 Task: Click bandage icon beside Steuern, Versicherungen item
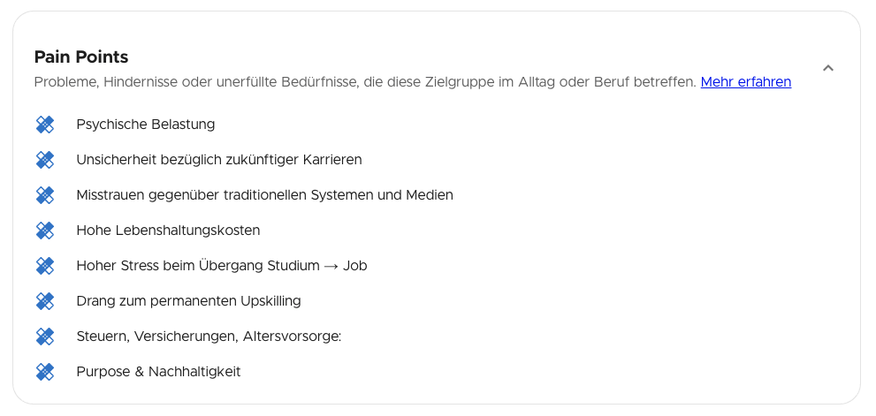pos(45,337)
